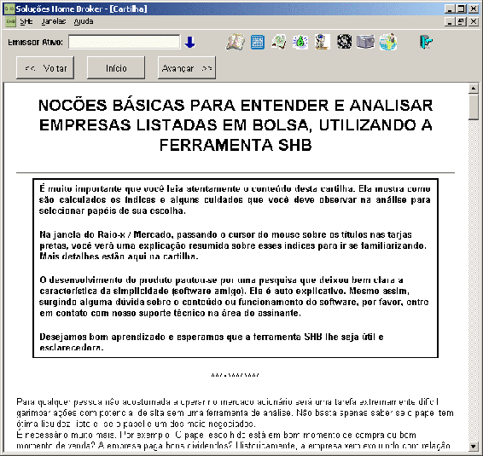The image size is (483, 456).
Task: Open the gray safe vault icon
Action: pyautogui.click(x=365, y=42)
